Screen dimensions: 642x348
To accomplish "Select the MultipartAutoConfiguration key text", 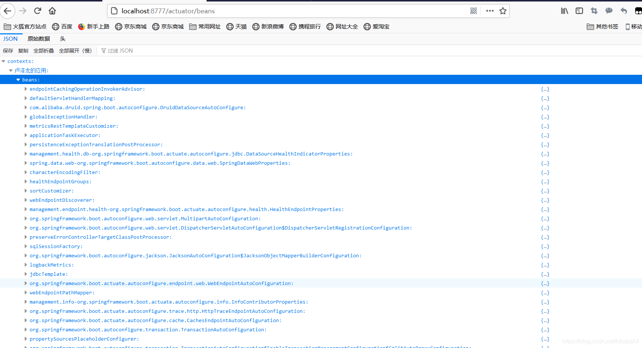I will coord(145,218).
